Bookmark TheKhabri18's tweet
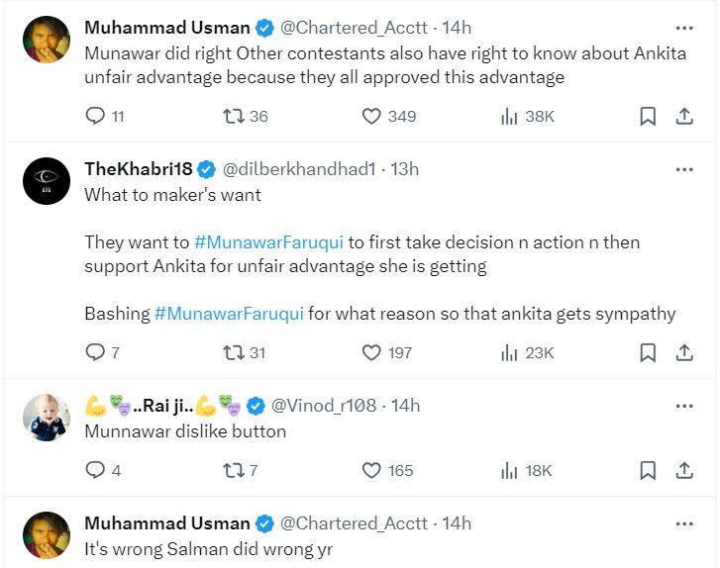Image resolution: width=720 pixels, height=568 pixels. click(648, 352)
